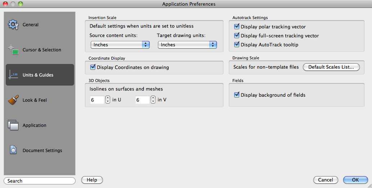
Task: Disable Display background of fields
Action: [237, 95]
